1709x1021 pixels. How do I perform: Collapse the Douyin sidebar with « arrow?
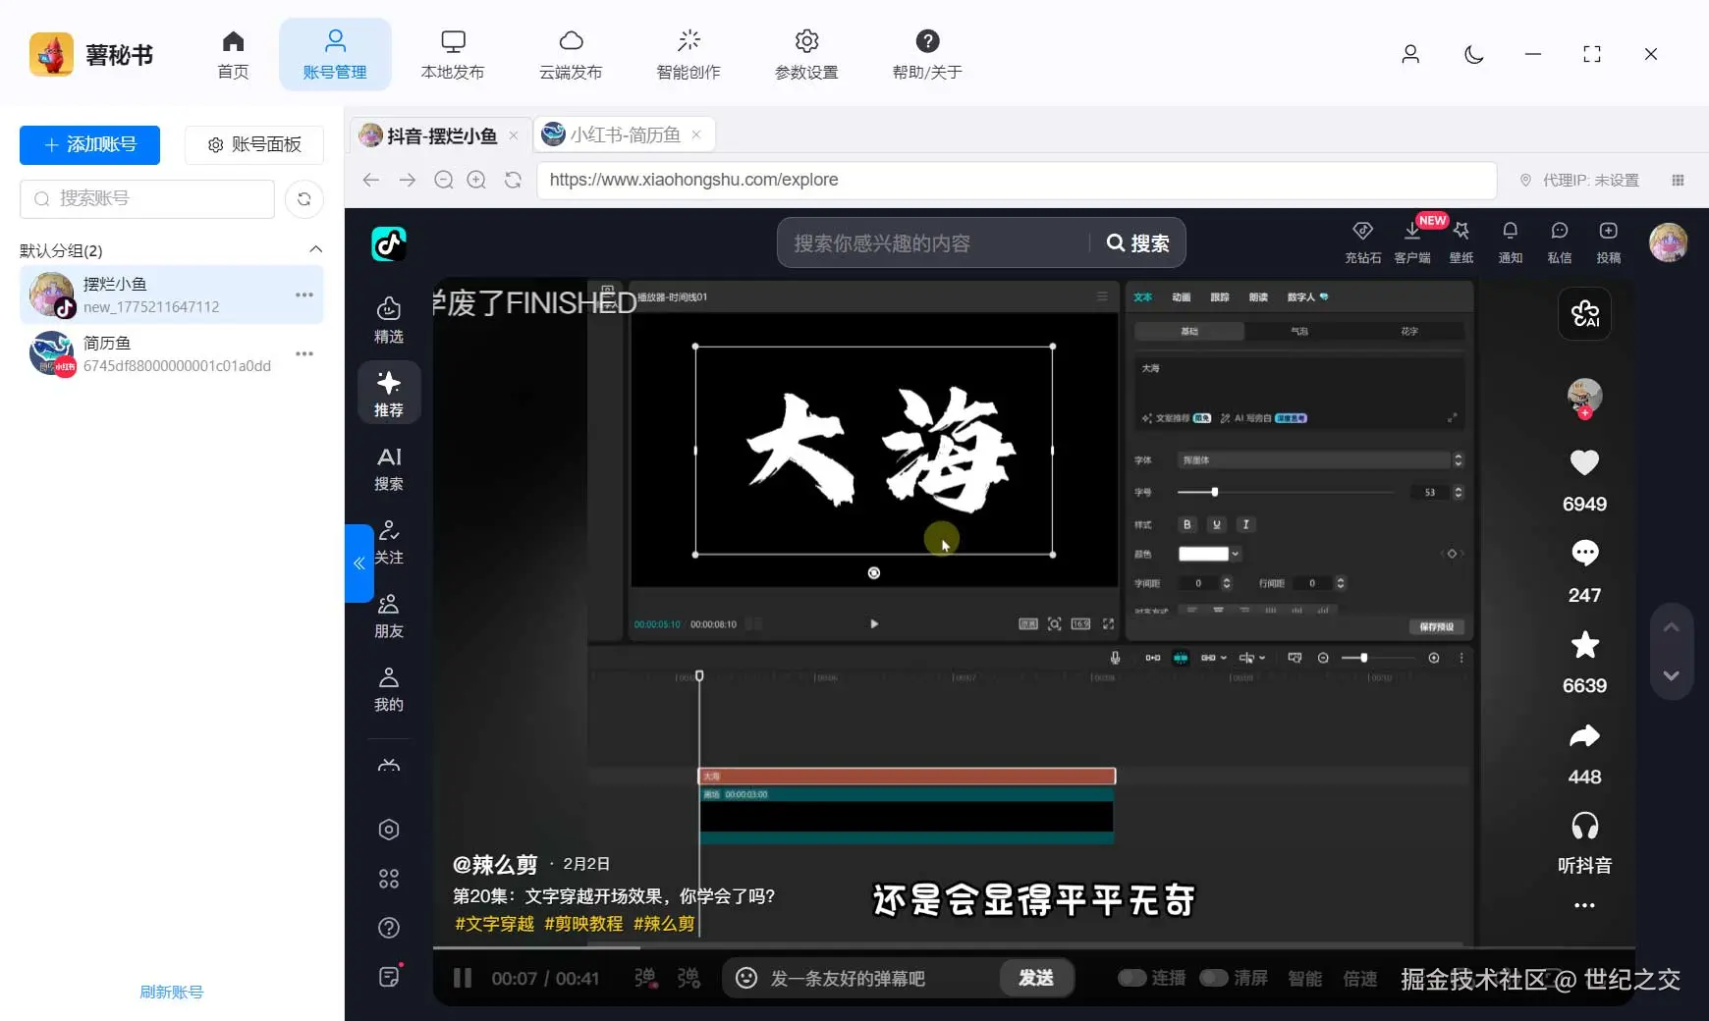pyautogui.click(x=358, y=564)
